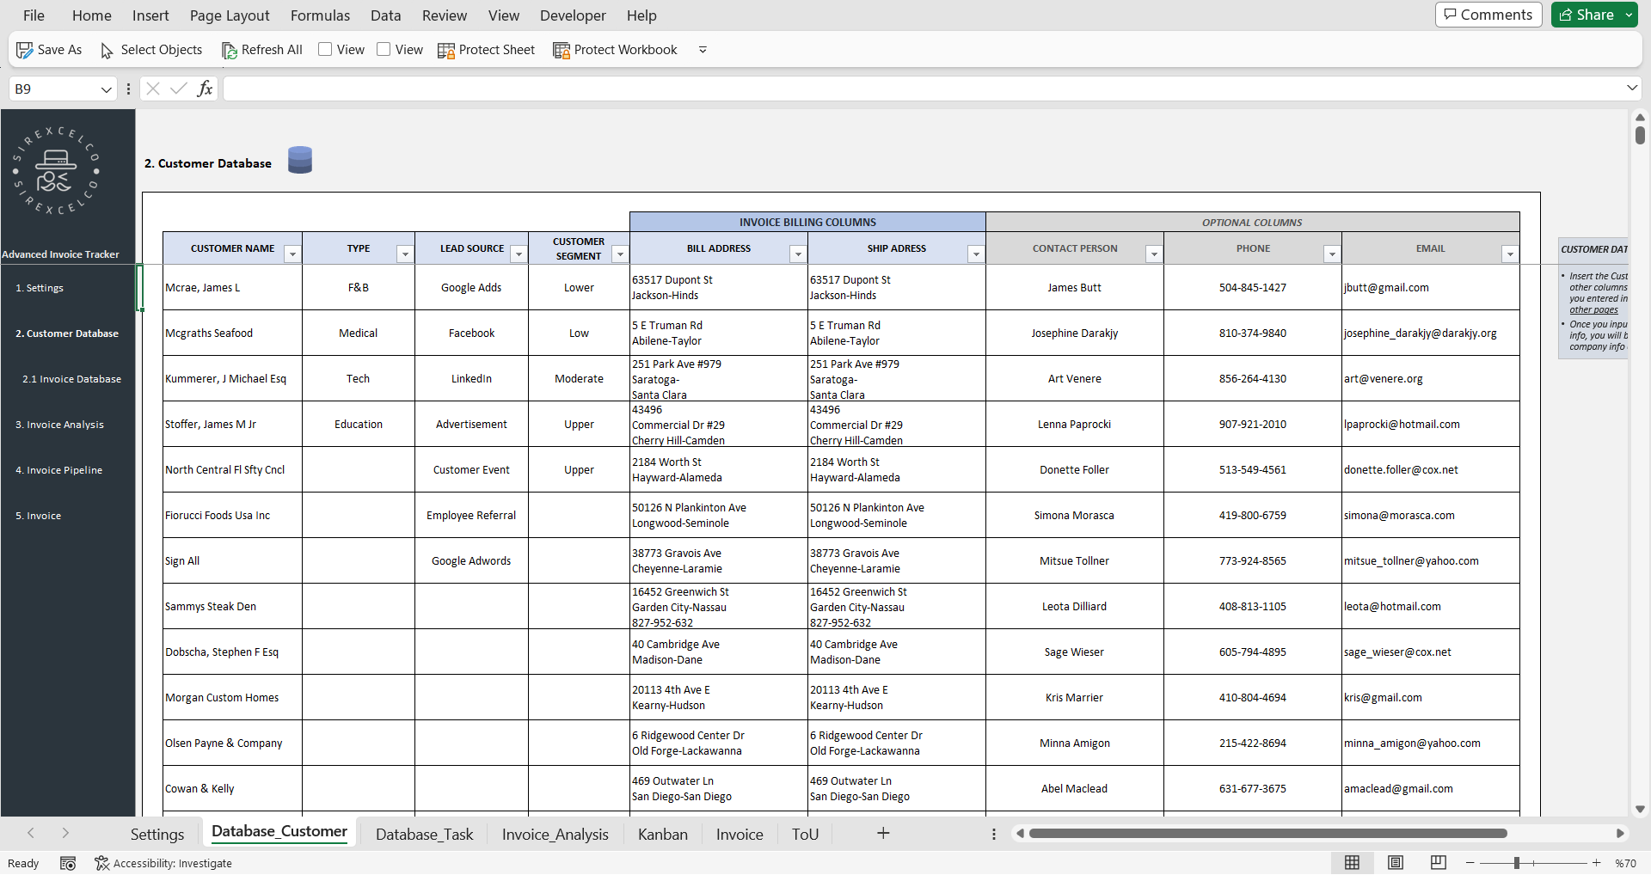
Task: Go to 5. Invoice sidebar link
Action: 38,516
